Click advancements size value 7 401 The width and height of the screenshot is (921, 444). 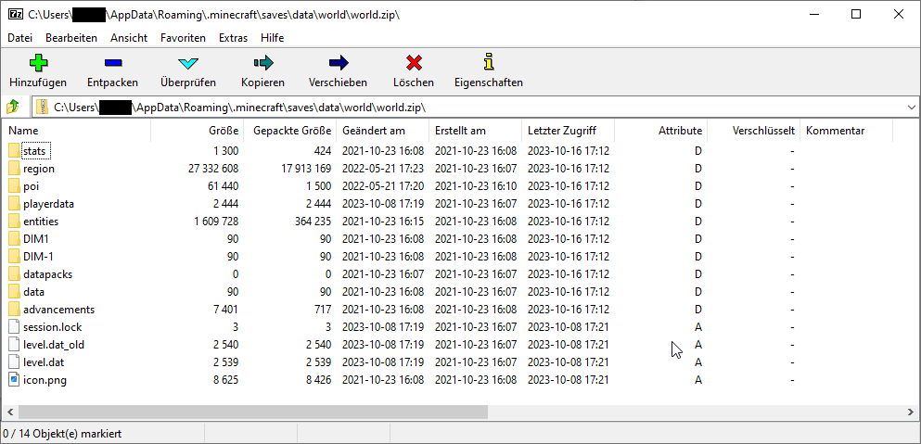coord(226,310)
